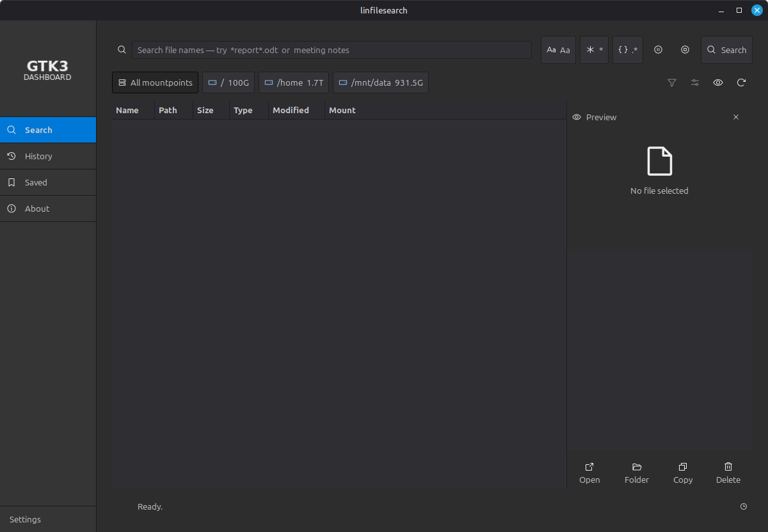Sort results by Modified column
The width and height of the screenshot is (768, 532).
coord(296,110)
